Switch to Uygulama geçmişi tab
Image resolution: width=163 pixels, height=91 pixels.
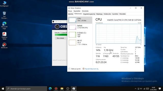point(89,14)
